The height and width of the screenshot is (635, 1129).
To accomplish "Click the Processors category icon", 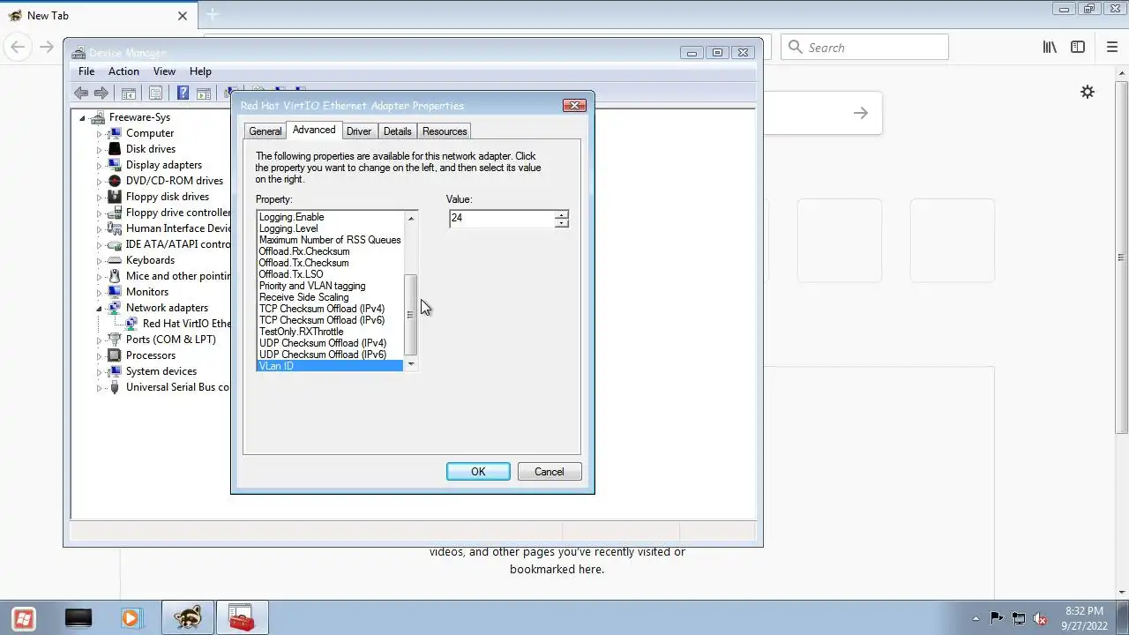I will [x=114, y=355].
